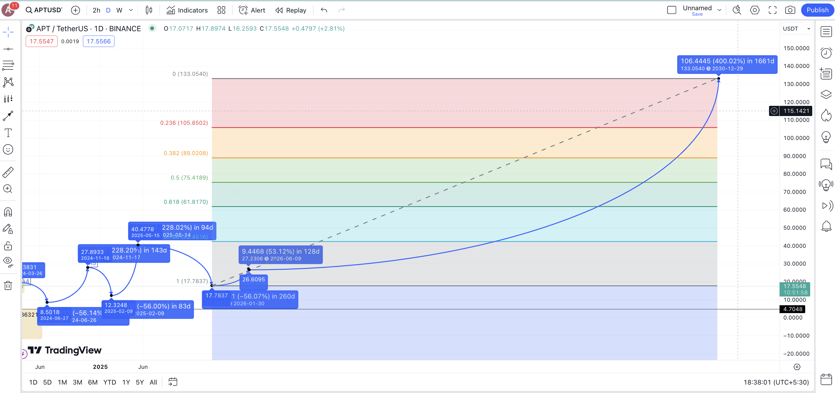Viewport: 835px width, 393px height.
Task: Click the trash remove drawings icon
Action: pyautogui.click(x=8, y=285)
